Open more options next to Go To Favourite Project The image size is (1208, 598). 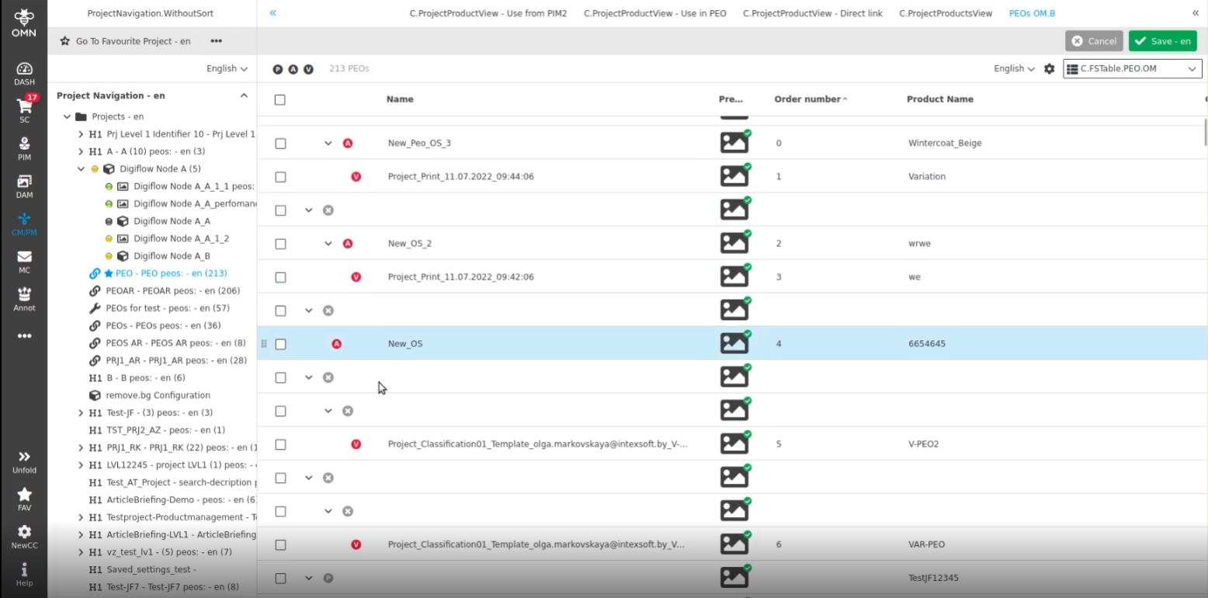click(216, 41)
